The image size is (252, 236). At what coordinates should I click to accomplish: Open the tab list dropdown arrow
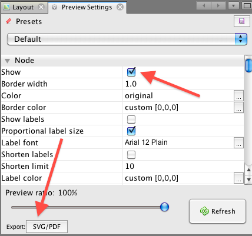[233, 6]
